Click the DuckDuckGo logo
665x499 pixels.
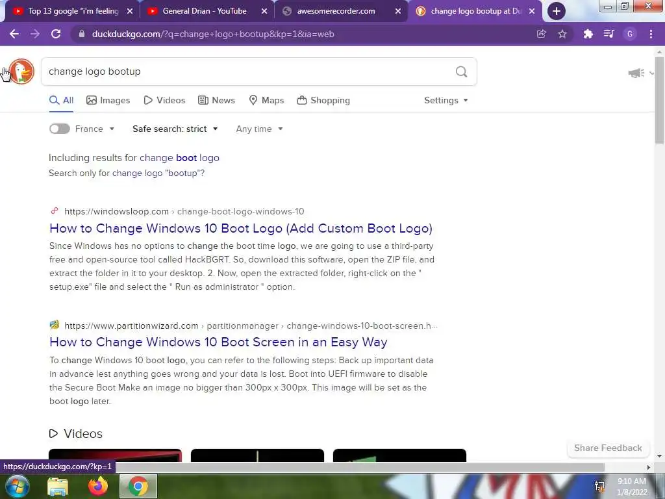(x=21, y=71)
